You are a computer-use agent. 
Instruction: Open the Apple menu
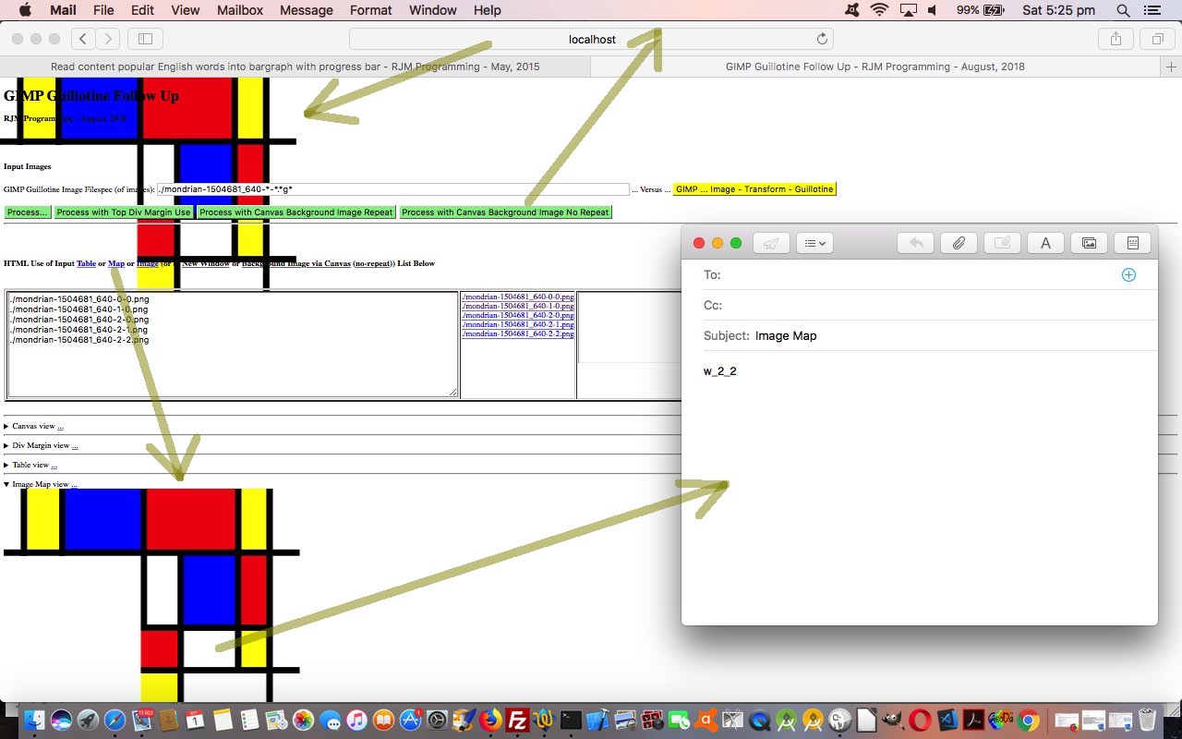pyautogui.click(x=25, y=10)
